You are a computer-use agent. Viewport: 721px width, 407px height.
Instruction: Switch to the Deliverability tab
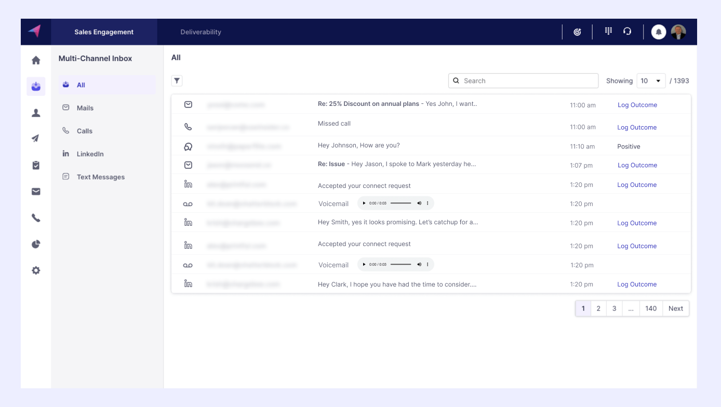201,32
